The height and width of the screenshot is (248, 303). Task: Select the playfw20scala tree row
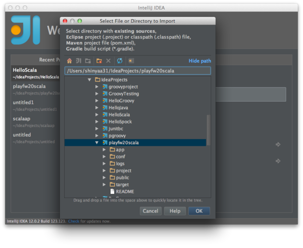(135, 143)
